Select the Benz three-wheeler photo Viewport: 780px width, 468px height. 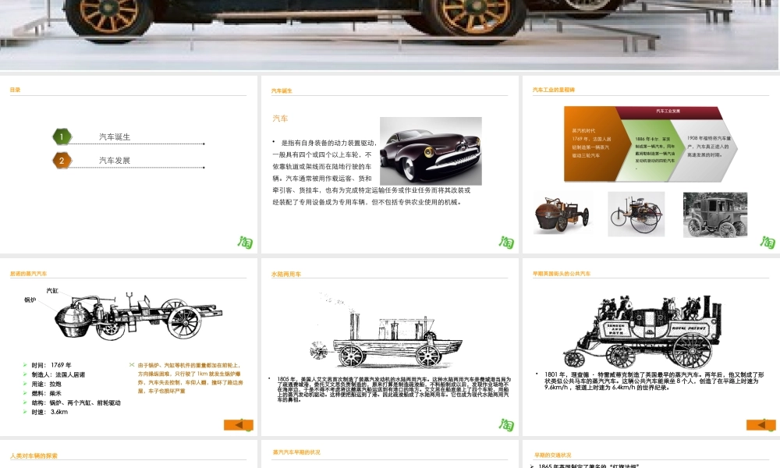636,214
